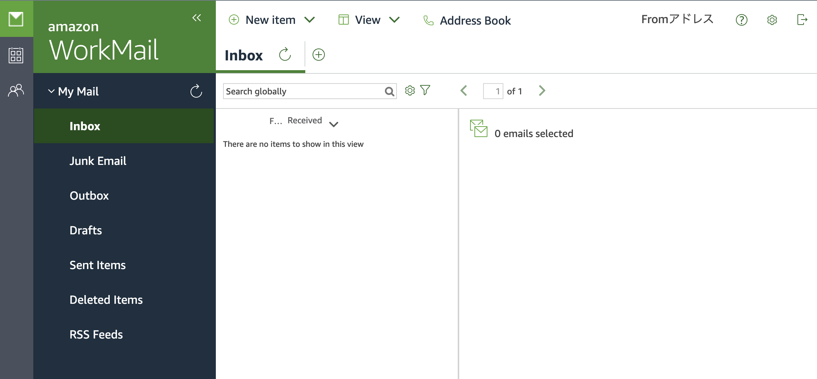
Task: Refresh the My Mail folder list
Action: pos(196,91)
